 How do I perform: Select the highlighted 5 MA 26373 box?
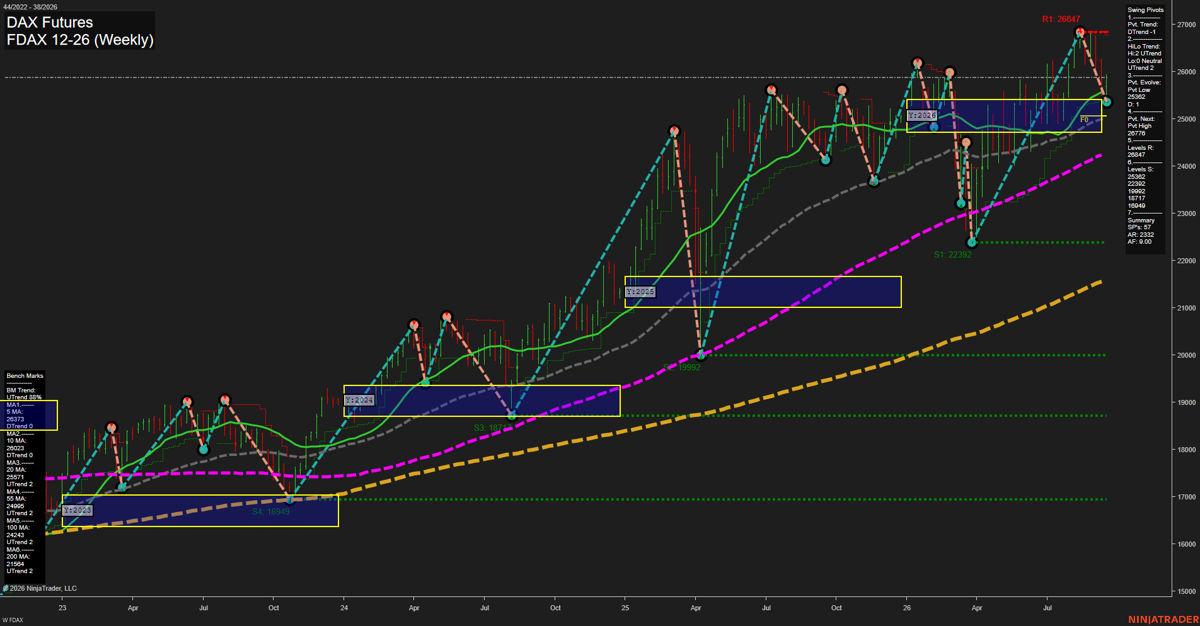(29, 416)
